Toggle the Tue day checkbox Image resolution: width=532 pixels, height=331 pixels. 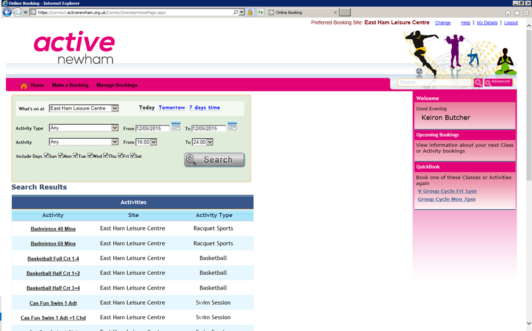(76, 156)
